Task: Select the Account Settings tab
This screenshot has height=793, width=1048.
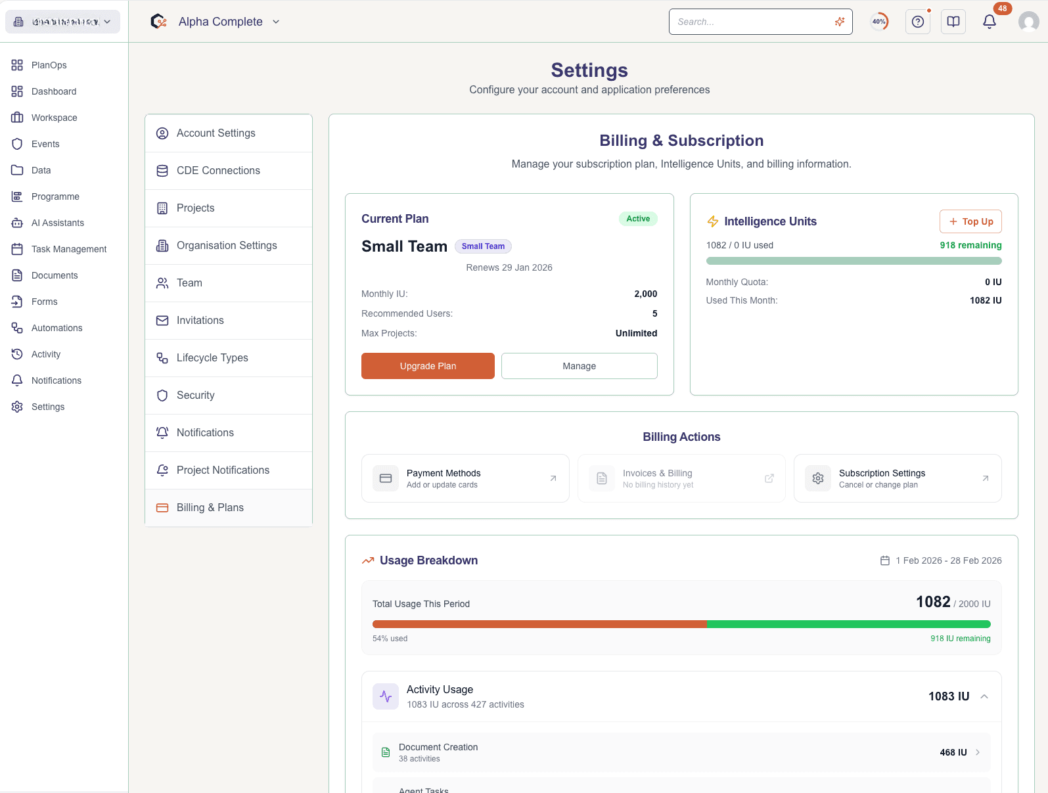Action: click(x=229, y=133)
